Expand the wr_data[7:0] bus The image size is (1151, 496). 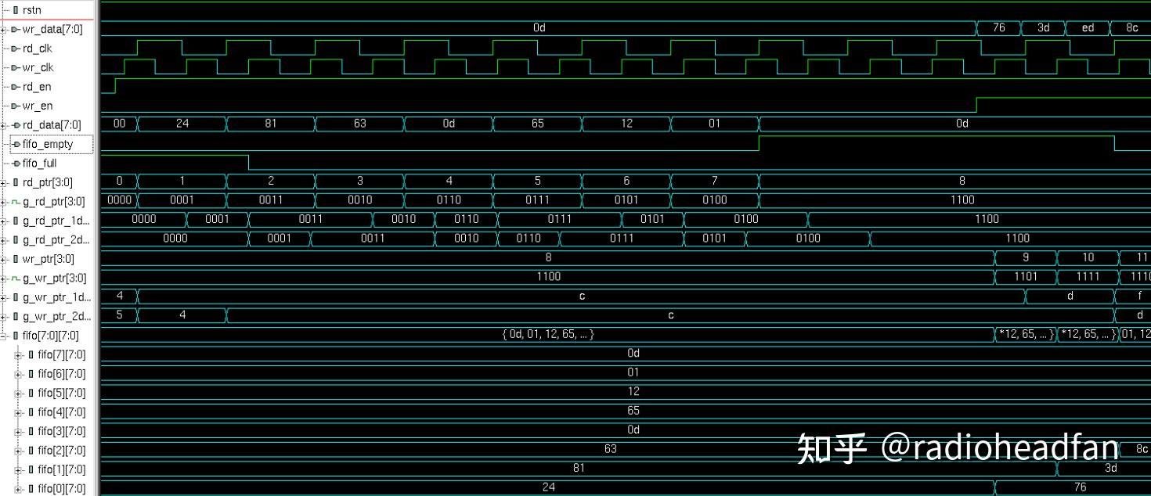(3, 29)
